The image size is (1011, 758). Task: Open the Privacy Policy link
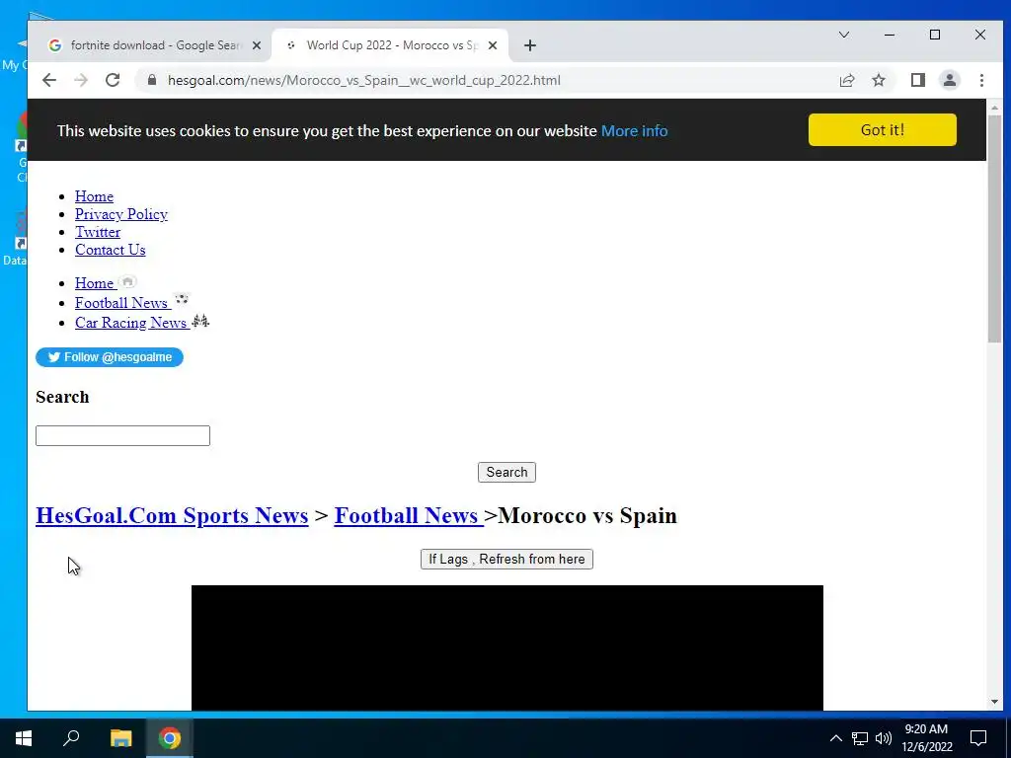[121, 214]
